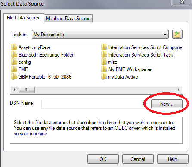Image resolution: width=192 pixels, height=167 pixels.
Task: Confirm with the OK button
Action: (x=103, y=159)
